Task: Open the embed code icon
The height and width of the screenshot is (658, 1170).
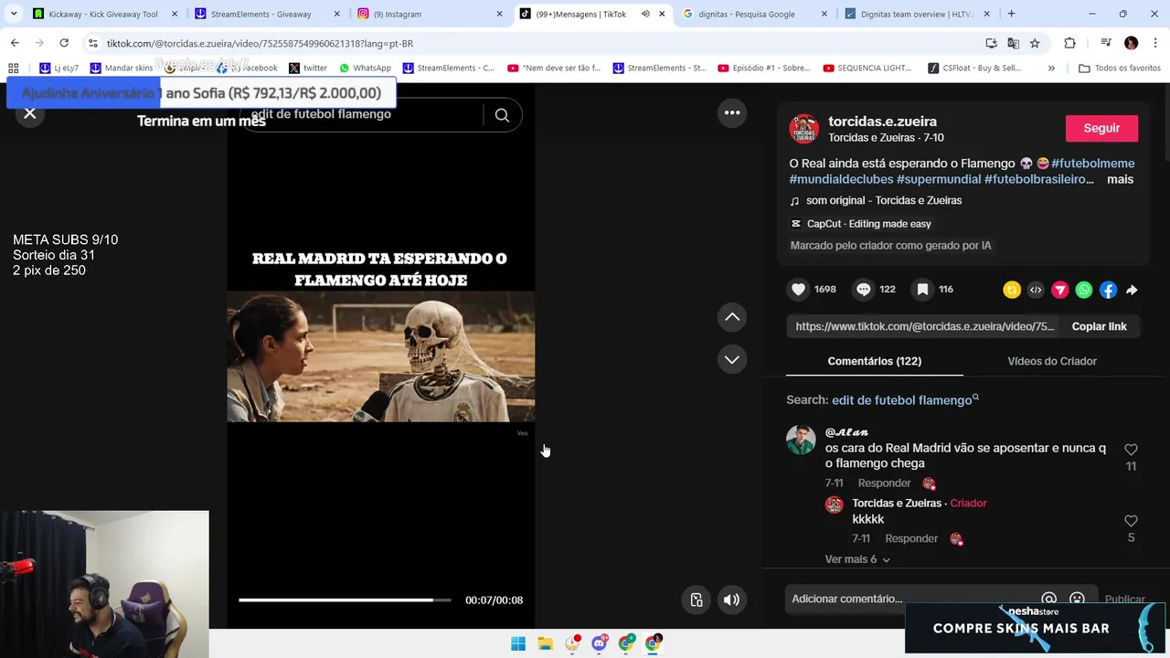Action: [x=1036, y=290]
